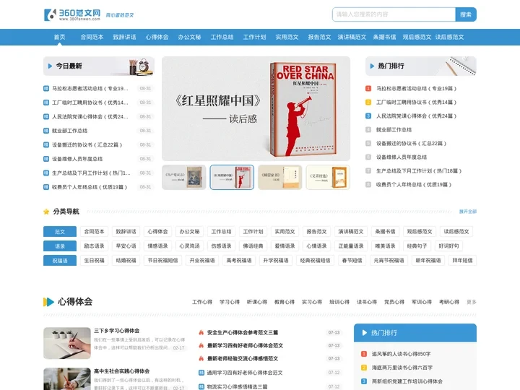Open 两新组织党建工作培训心得体会 article
This screenshot has width=520, height=390.
tap(407, 381)
